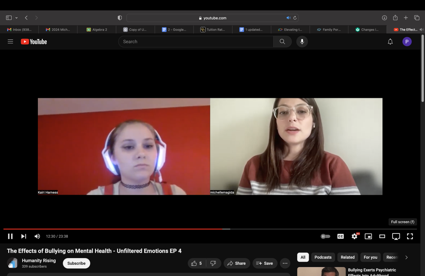
Task: Switch to the Tuition Rat... tab
Action: point(213,30)
